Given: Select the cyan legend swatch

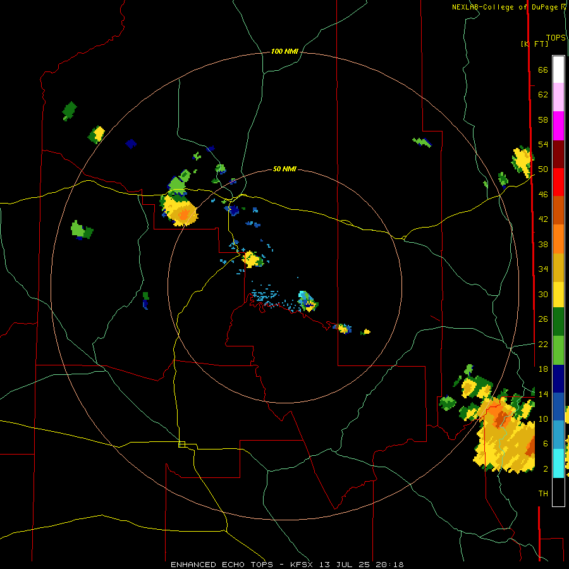Looking at the screenshot, I should click(x=558, y=463).
